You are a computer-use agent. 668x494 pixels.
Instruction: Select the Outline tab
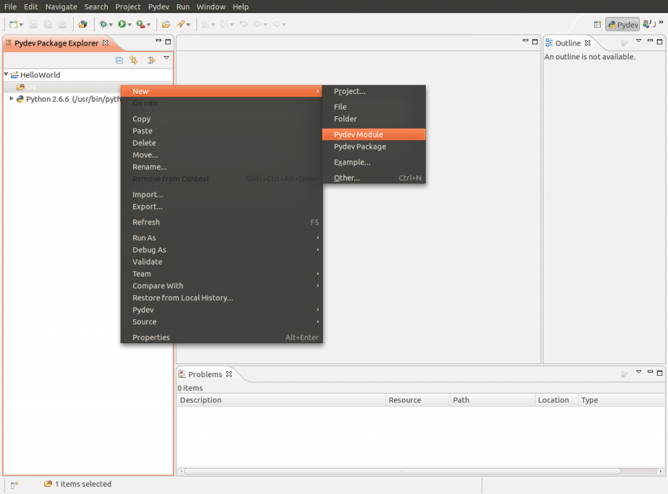(568, 43)
